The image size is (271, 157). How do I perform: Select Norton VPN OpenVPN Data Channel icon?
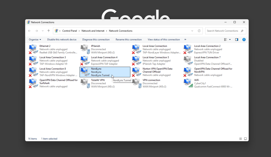click(x=137, y=72)
